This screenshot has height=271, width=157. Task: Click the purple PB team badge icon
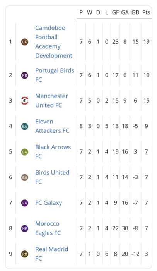click(24, 75)
